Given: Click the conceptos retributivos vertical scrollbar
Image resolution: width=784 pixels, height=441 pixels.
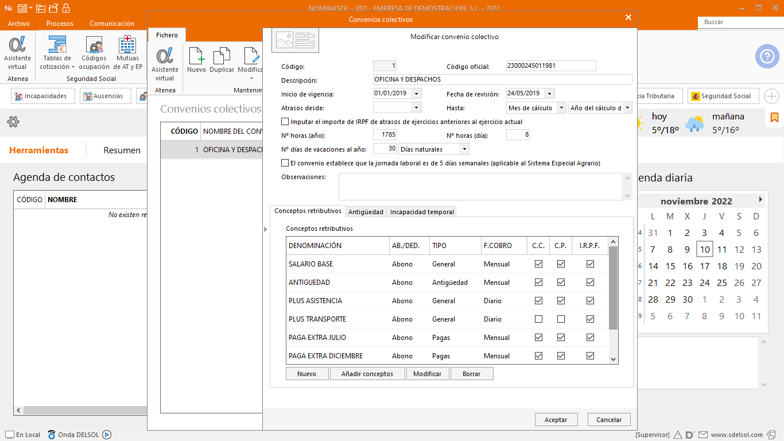Looking at the screenshot, I should pyautogui.click(x=613, y=287).
